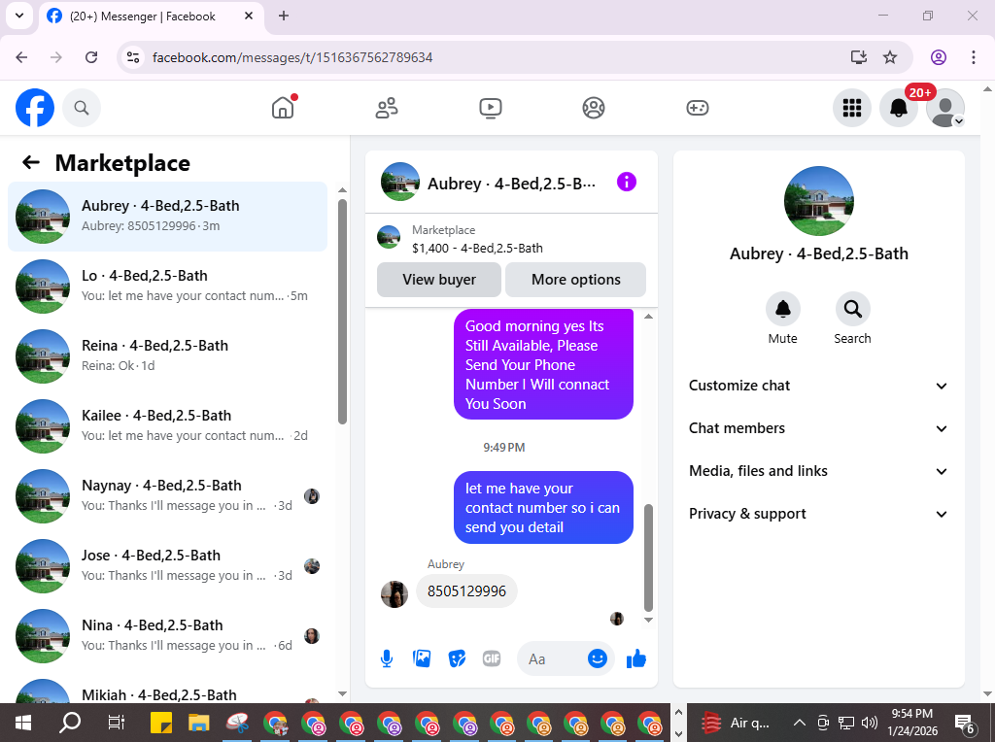Open the Jose 4-Bed,2.5-Bath conversation
This screenshot has width=995, height=742.
click(167, 565)
